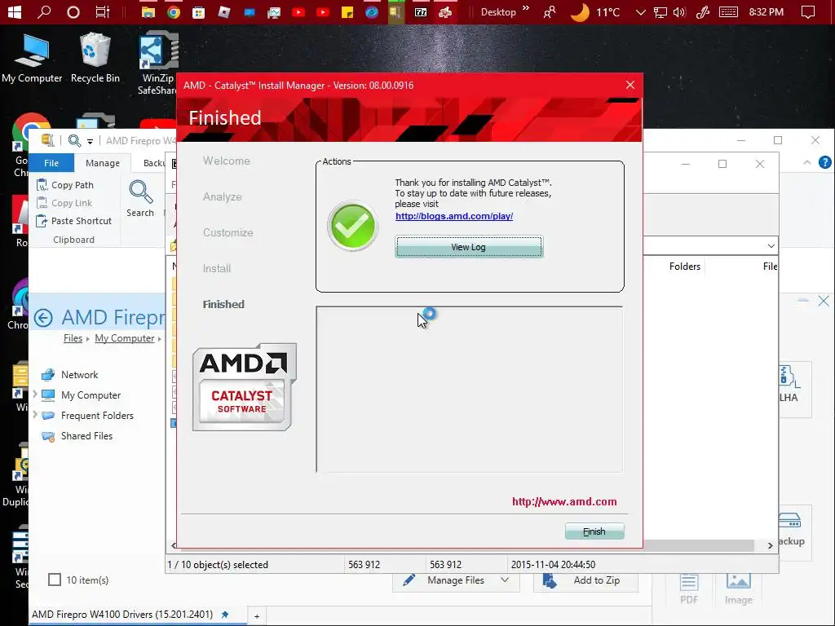Screen dimensions: 835x626
Task: Expand the My Computer tree node
Action: tap(35, 395)
